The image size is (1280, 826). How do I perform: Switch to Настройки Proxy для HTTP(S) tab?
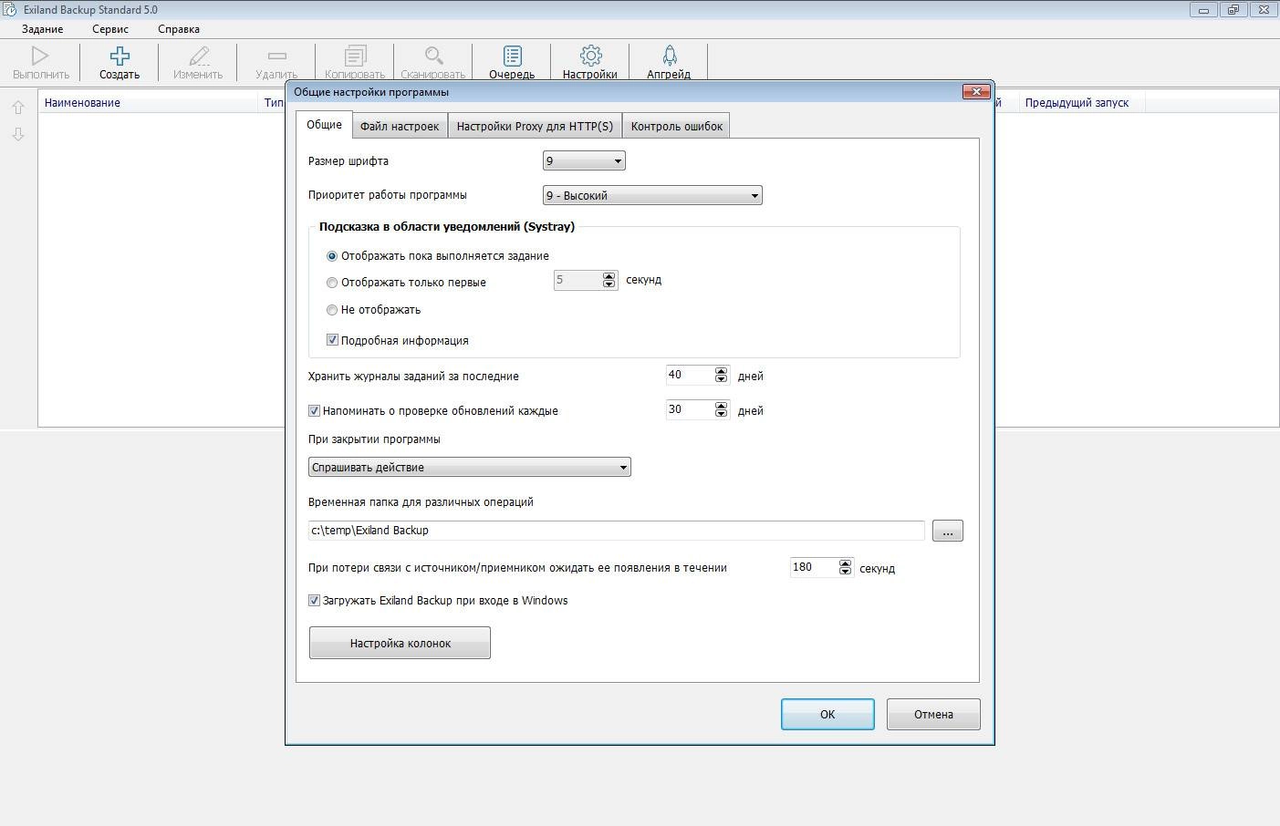535,127
